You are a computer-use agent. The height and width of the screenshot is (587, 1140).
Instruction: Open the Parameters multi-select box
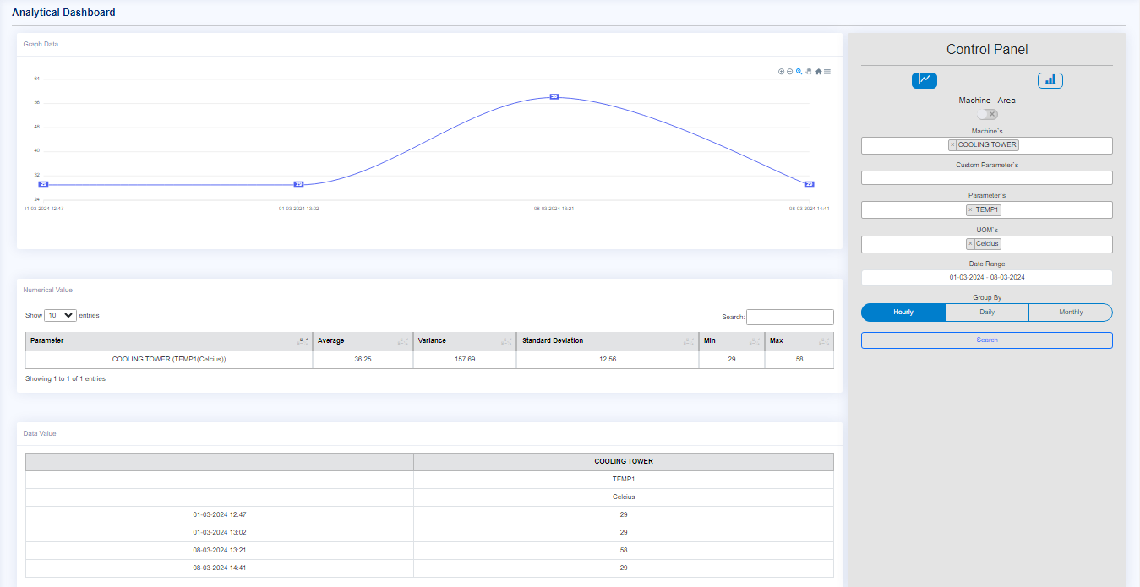pos(986,210)
